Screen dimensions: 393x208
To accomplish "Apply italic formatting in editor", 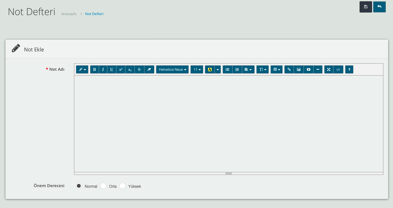I will pos(103,69).
